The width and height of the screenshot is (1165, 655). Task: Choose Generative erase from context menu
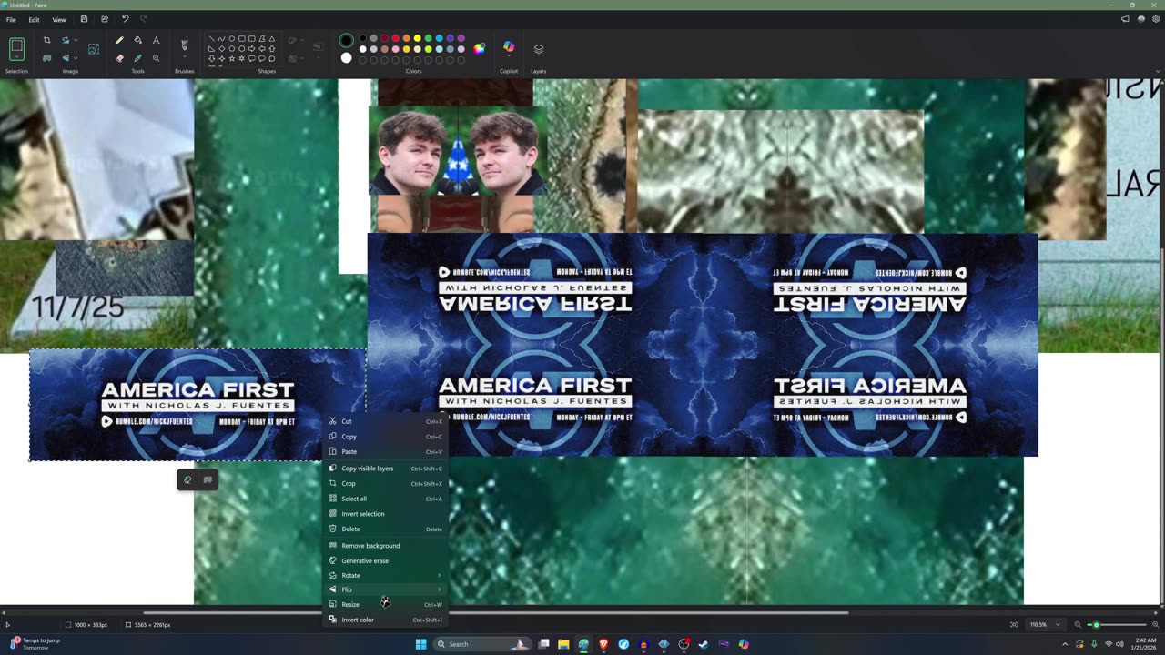(386, 560)
